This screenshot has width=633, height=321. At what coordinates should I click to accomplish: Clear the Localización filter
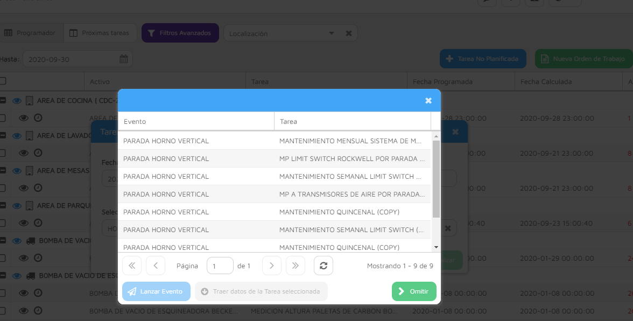pos(349,33)
